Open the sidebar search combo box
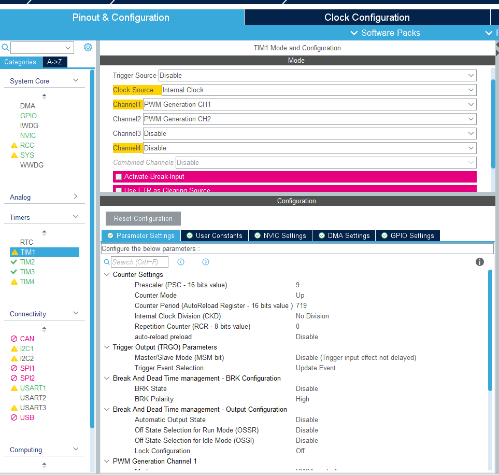 42,48
